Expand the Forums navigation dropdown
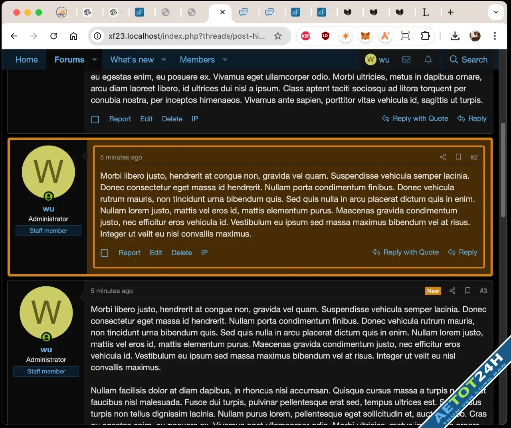Image resolution: width=511 pixels, height=428 pixels. point(94,59)
